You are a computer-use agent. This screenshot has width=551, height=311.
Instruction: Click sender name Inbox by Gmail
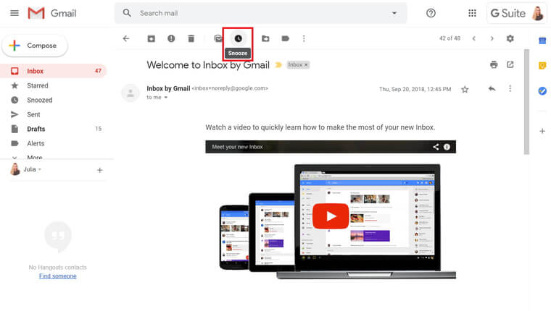click(168, 89)
